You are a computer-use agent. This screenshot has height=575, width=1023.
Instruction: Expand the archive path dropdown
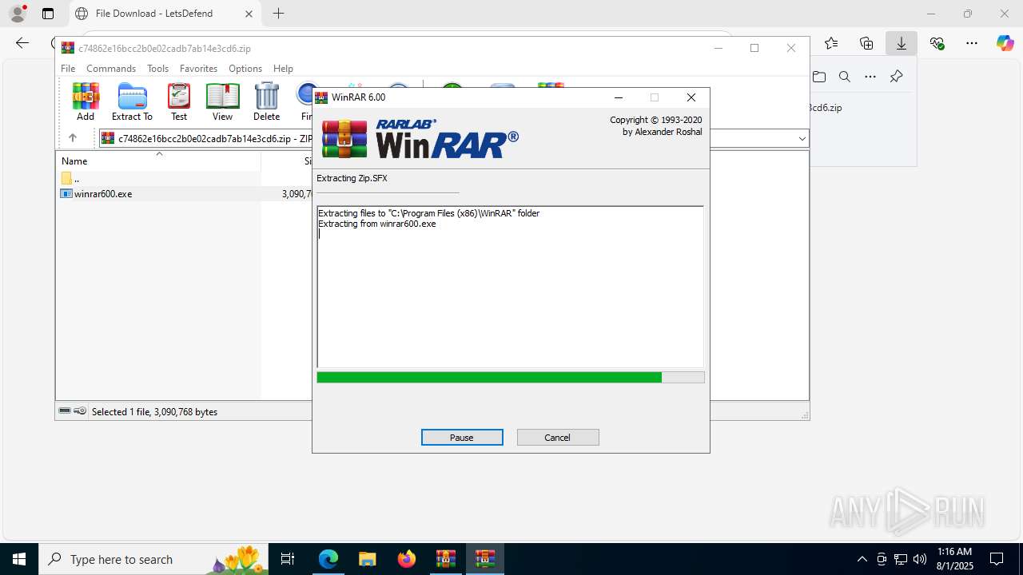tap(802, 139)
